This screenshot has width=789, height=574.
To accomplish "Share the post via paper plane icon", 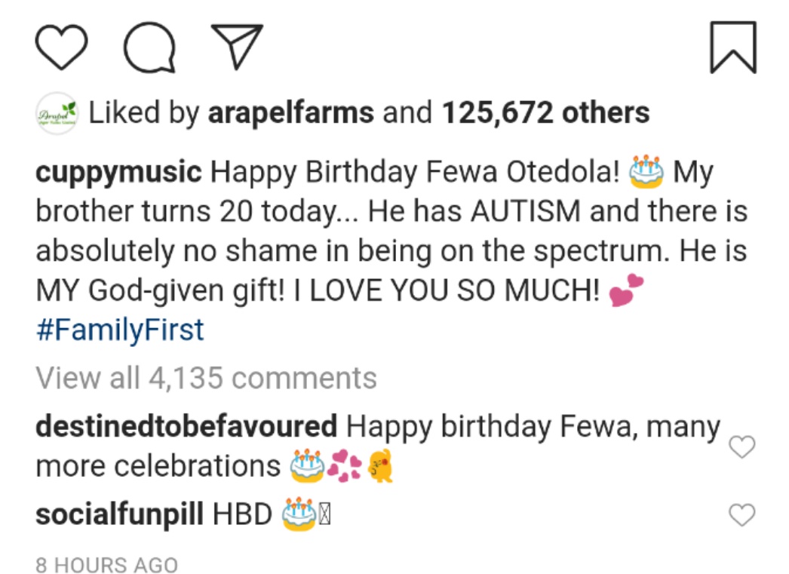I will click(236, 45).
